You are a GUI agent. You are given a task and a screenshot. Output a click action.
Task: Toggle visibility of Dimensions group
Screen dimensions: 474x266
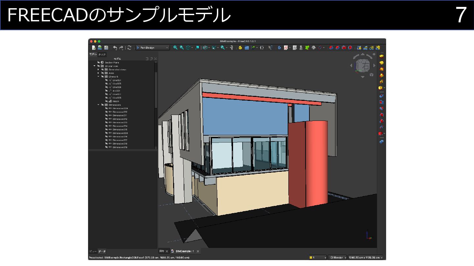tap(102, 105)
